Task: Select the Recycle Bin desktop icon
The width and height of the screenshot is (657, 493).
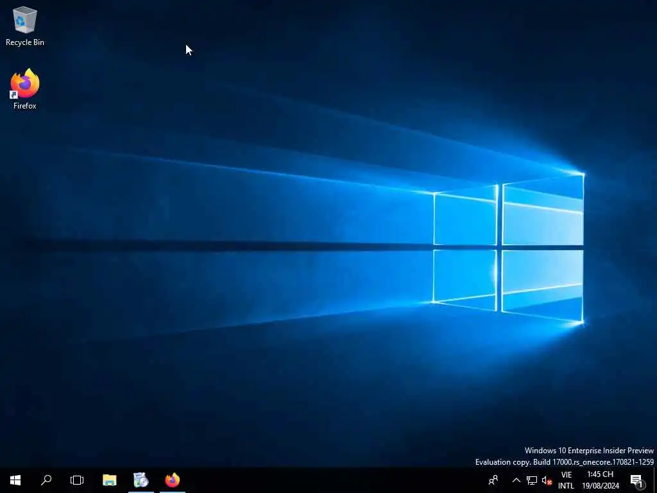Action: coord(25,26)
